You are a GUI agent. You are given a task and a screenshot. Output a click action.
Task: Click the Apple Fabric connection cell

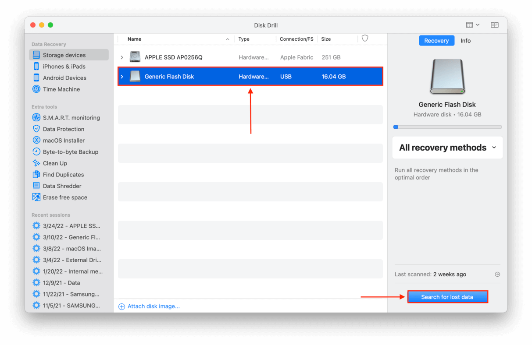[297, 57]
